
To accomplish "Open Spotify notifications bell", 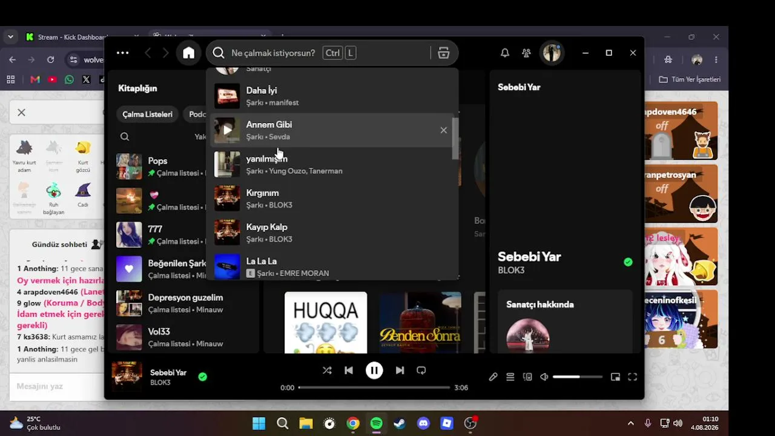I will click(x=504, y=53).
